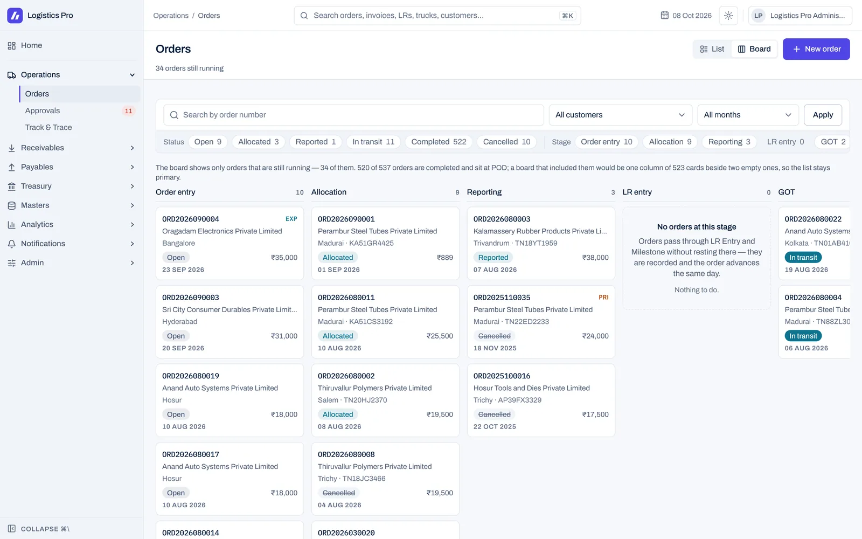This screenshot has width=862, height=539.
Task: Click the Operations truck icon
Action: pos(11,75)
